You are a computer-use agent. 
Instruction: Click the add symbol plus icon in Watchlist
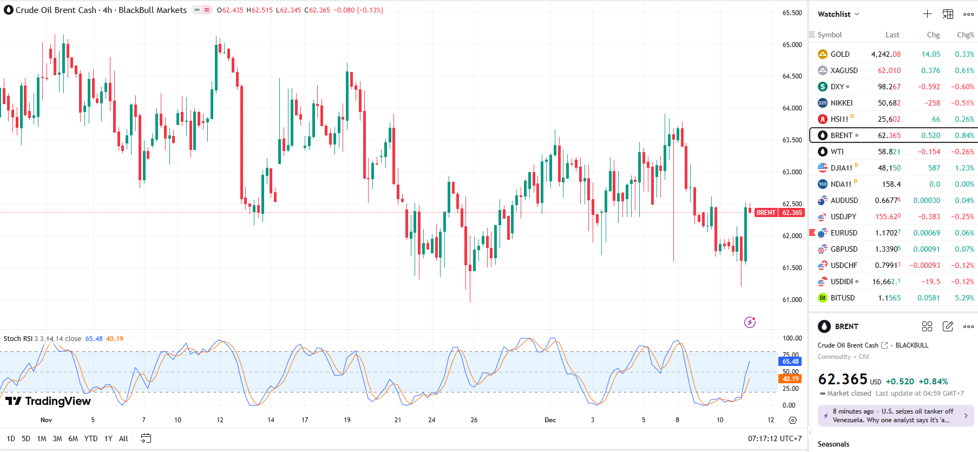click(x=927, y=14)
